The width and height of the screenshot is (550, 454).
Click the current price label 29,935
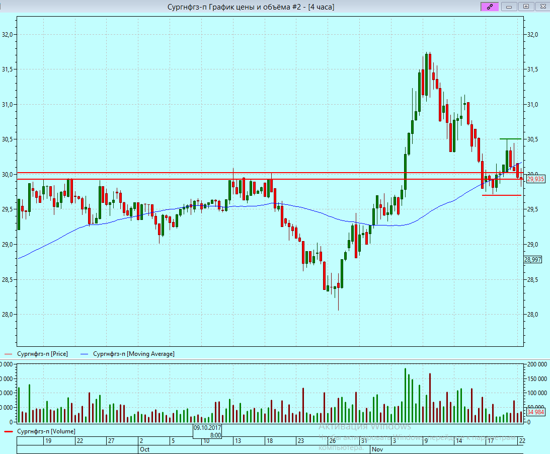pos(535,179)
